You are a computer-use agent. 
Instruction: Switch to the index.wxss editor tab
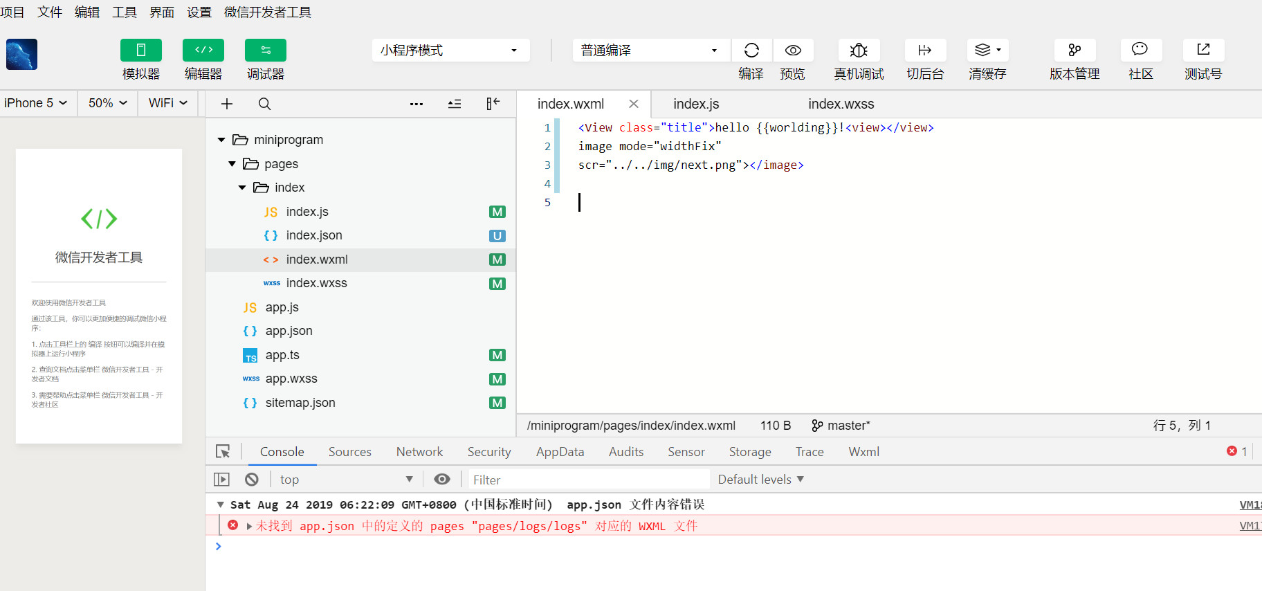[841, 104]
